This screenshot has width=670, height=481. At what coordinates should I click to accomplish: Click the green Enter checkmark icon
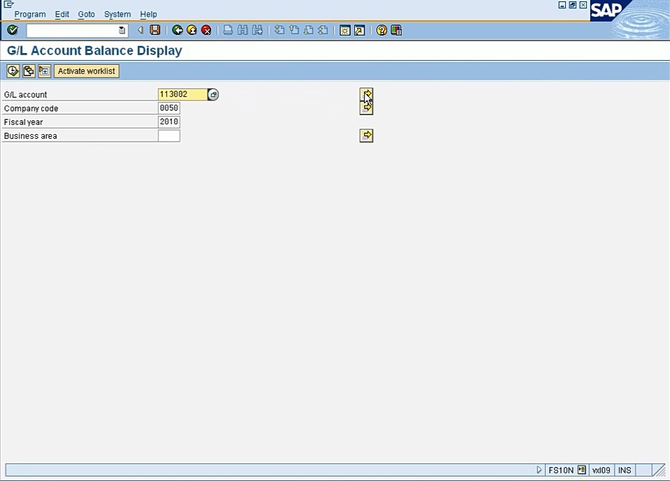[x=13, y=30]
